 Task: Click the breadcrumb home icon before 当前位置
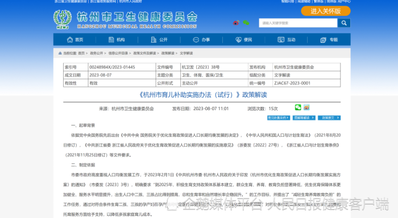[x=60, y=53]
